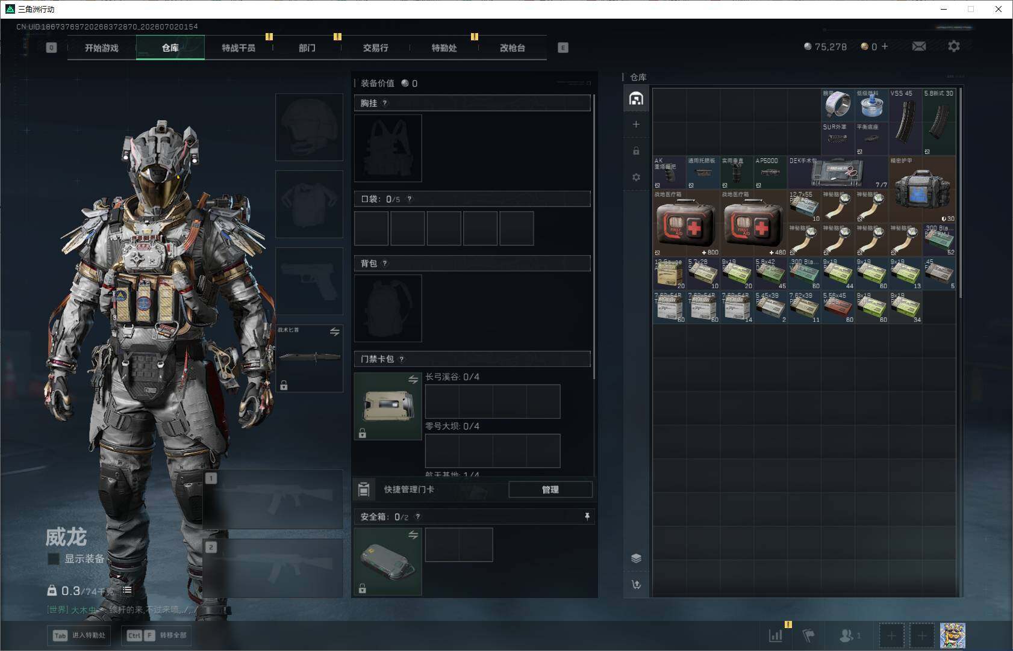Open the 改枪台 tab

pyautogui.click(x=513, y=48)
